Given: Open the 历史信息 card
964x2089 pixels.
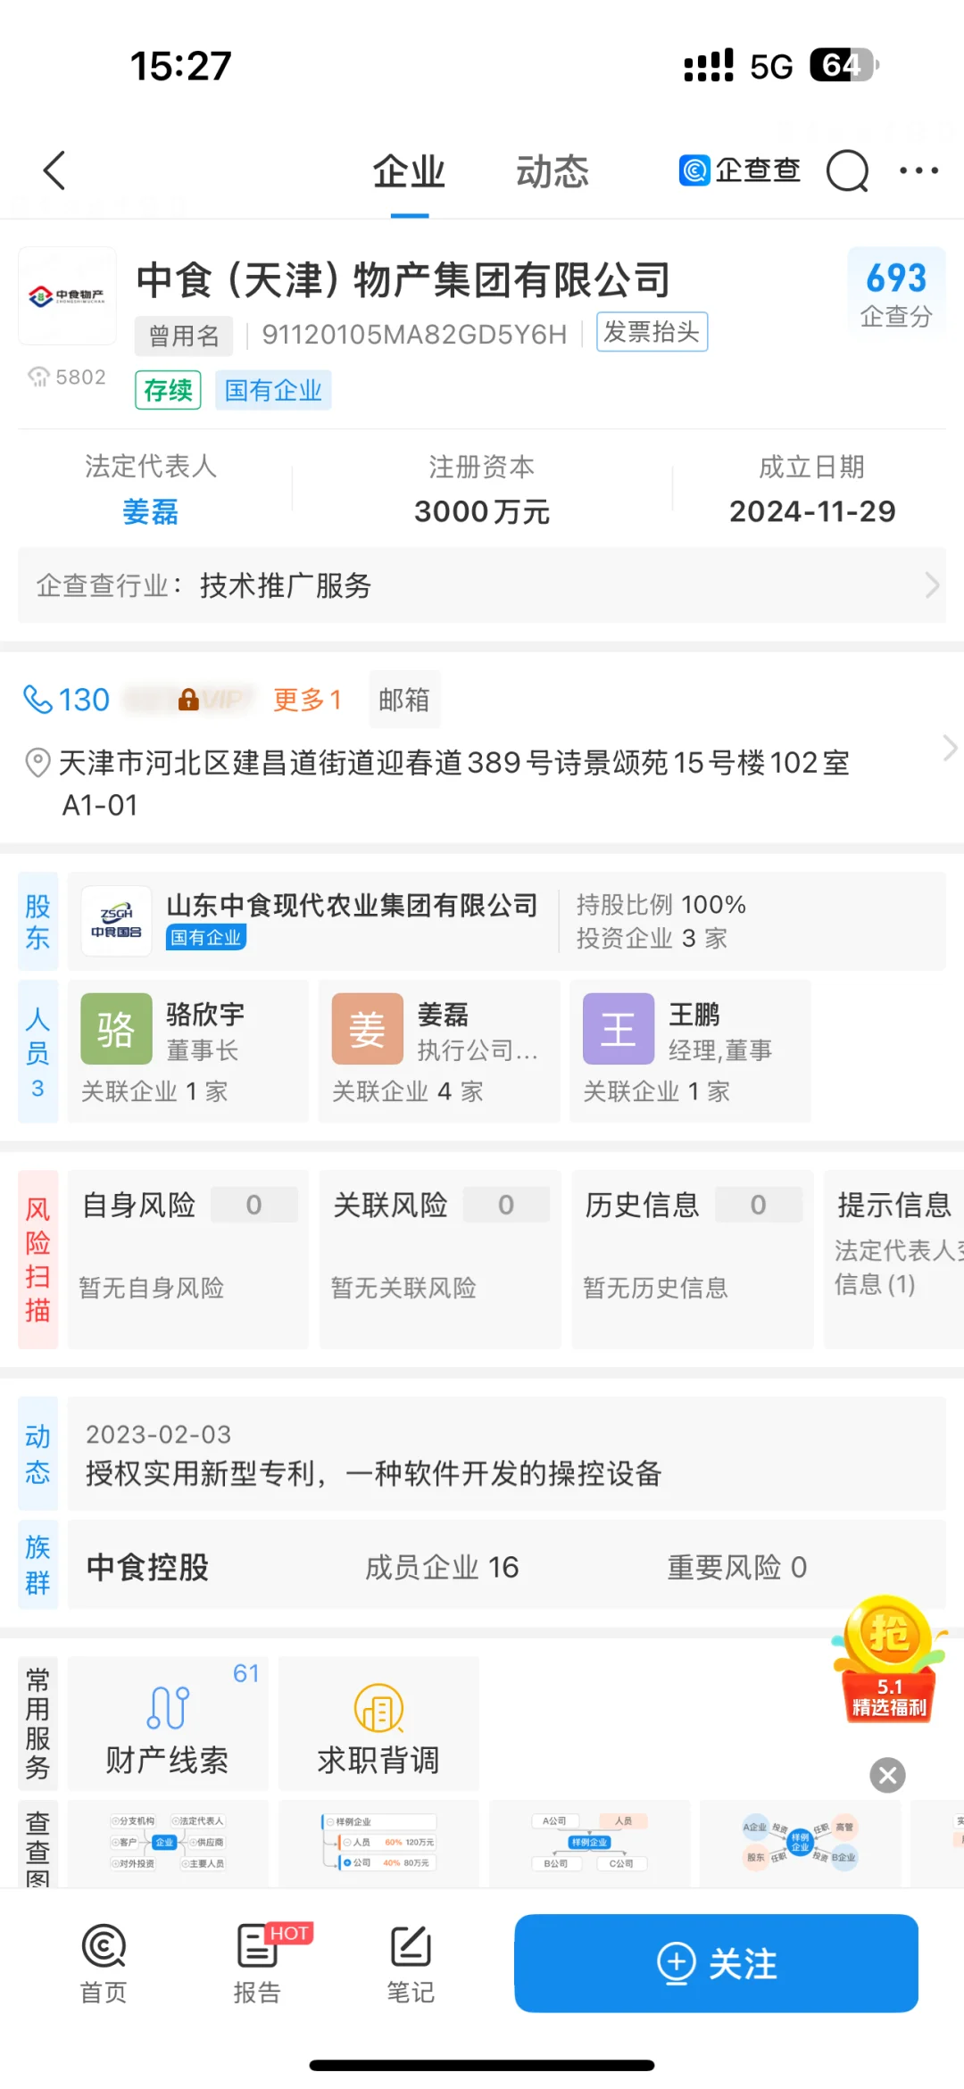Looking at the screenshot, I should [x=693, y=1259].
